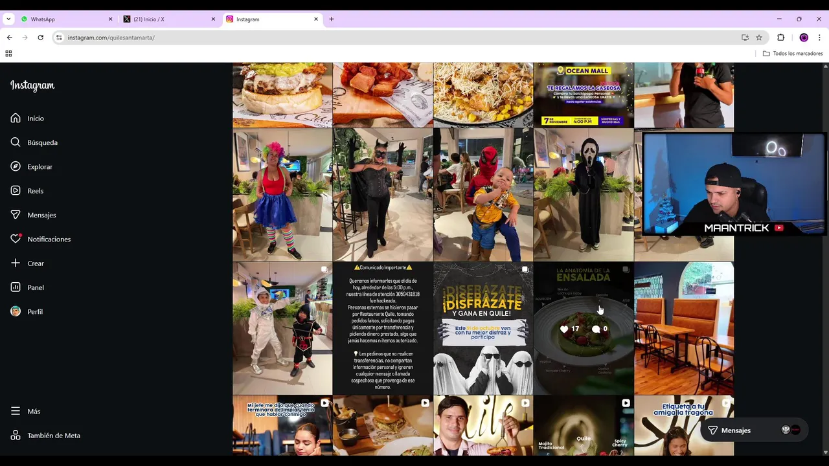Open Mensajes icon in sidebar
The width and height of the screenshot is (829, 466).
click(16, 215)
